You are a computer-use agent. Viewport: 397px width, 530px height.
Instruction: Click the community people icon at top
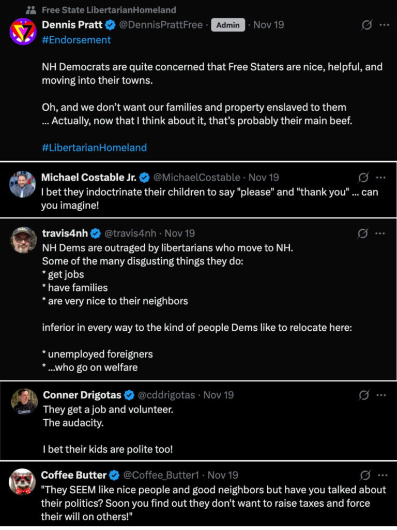pos(31,9)
